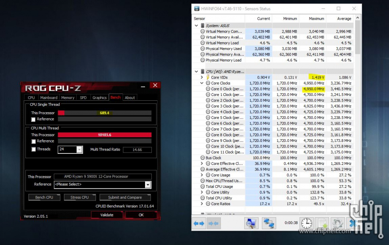Open the Memory tab
This screenshot has width=389, height=245.
68,98
